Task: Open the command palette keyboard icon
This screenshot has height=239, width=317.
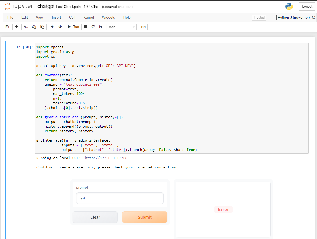Action: 143,27
